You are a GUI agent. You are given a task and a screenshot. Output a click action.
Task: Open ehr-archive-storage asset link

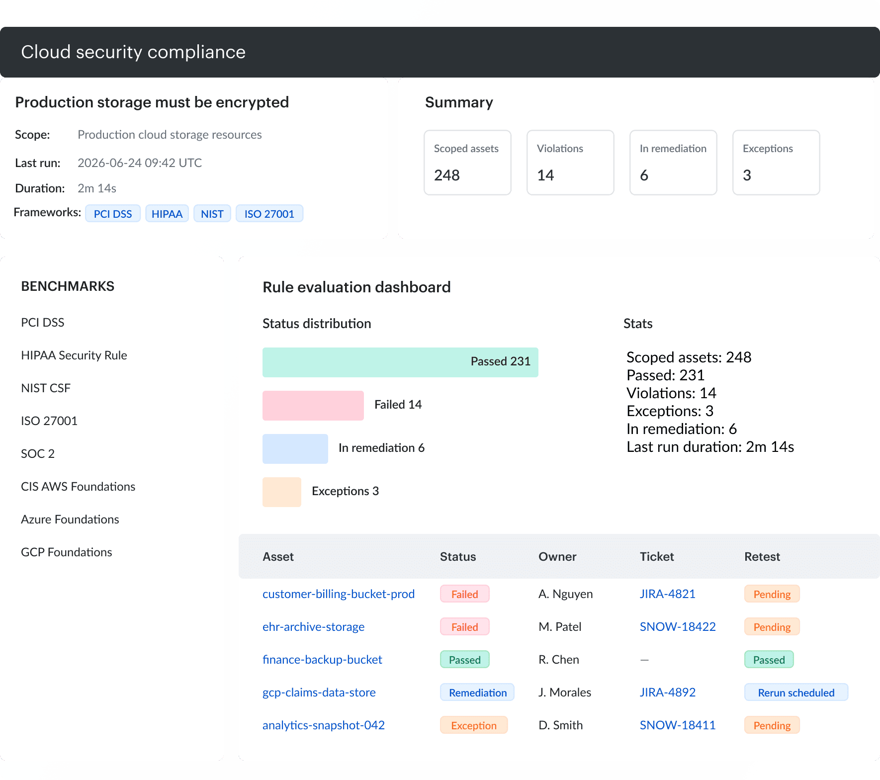(313, 627)
